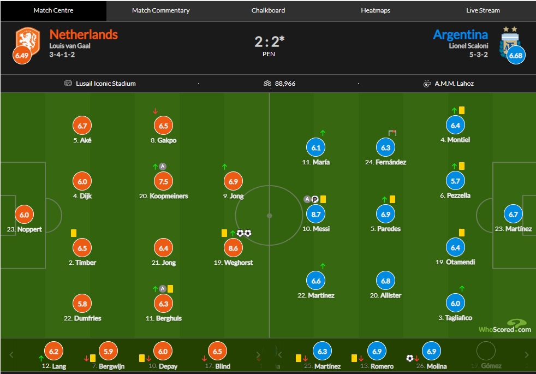Select substitute Lang's 6.2 rating badge
Viewport: 536px width, 374px height.
[53, 351]
